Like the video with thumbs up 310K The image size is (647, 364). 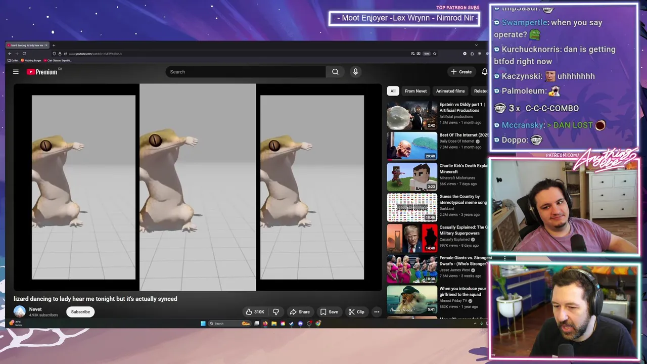[x=255, y=312]
